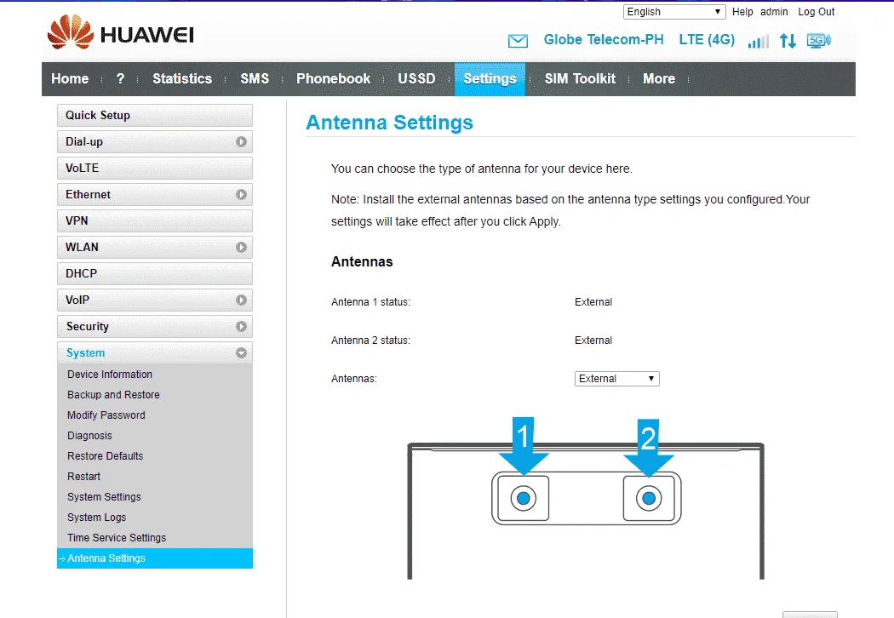Click the LTE (4G) network type text
894x618 pixels.
(x=707, y=40)
